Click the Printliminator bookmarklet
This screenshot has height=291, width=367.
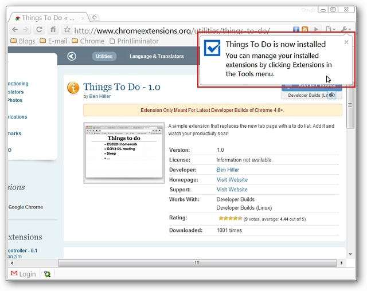pyautogui.click(x=134, y=41)
